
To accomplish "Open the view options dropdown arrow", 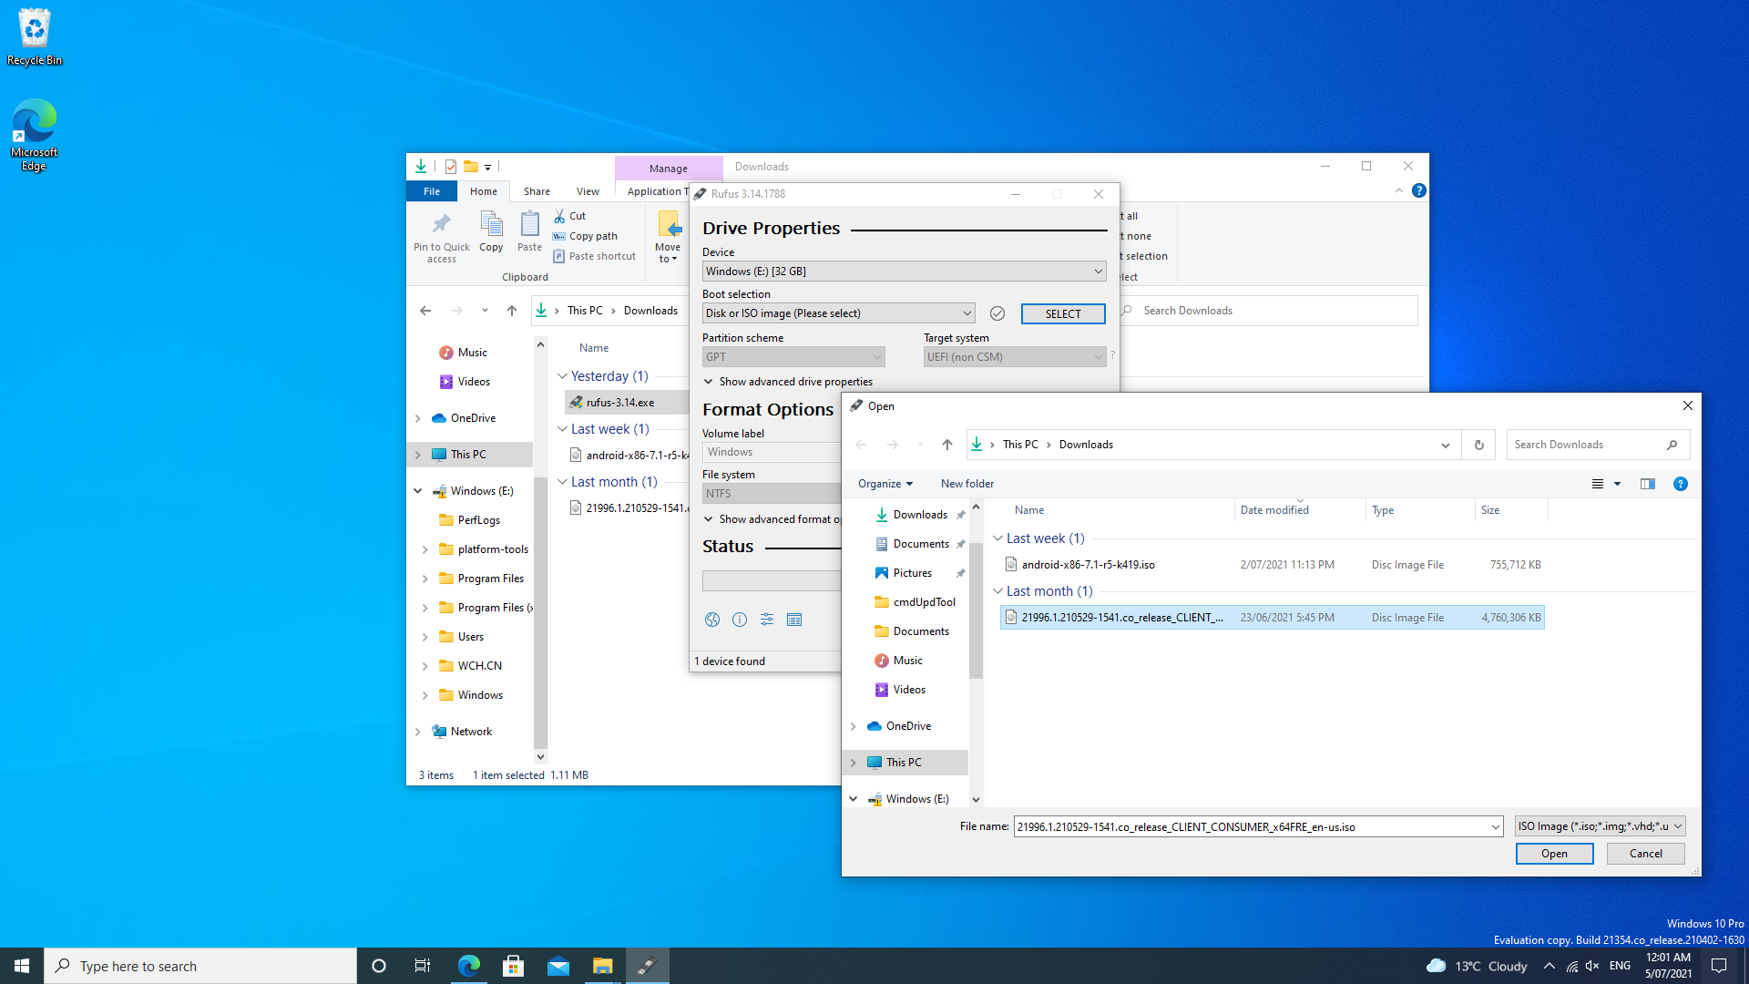I will pos(1618,484).
